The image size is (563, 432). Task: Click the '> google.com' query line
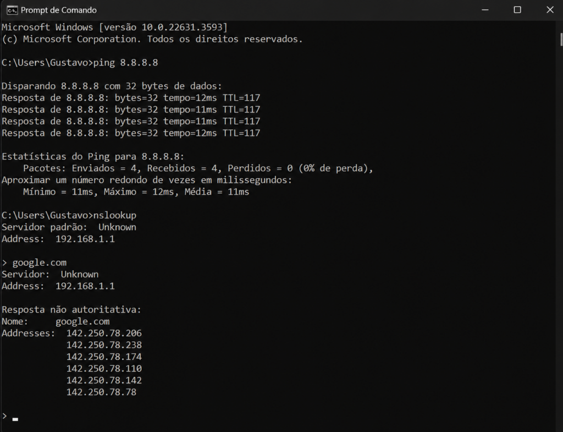pos(34,263)
